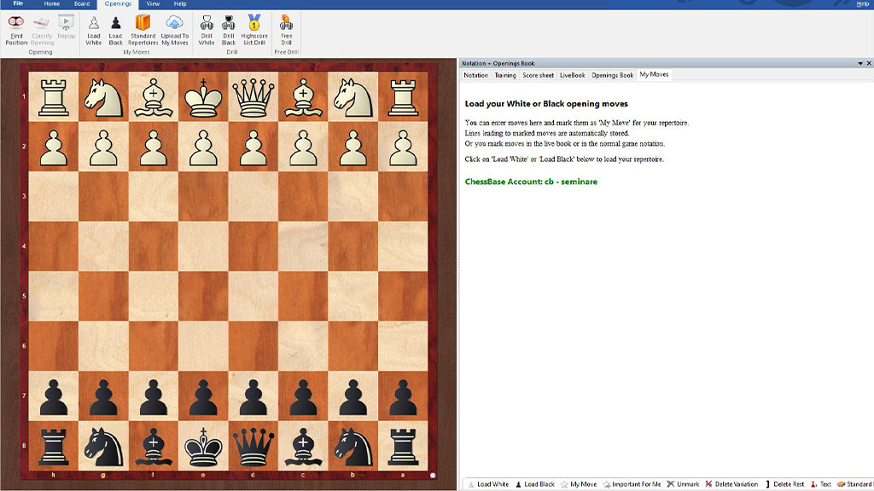
Task: Open the File menu
Action: 18,4
